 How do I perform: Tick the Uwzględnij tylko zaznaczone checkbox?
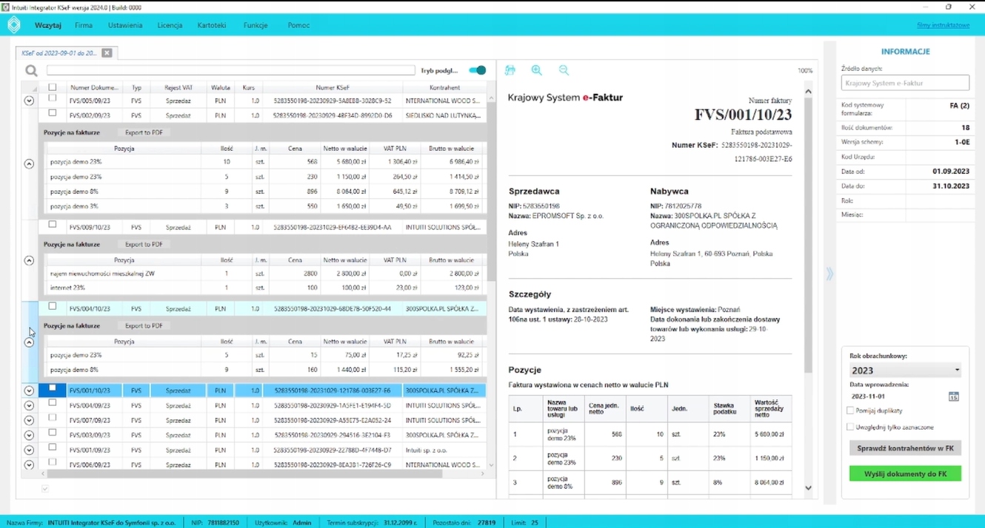(x=850, y=427)
